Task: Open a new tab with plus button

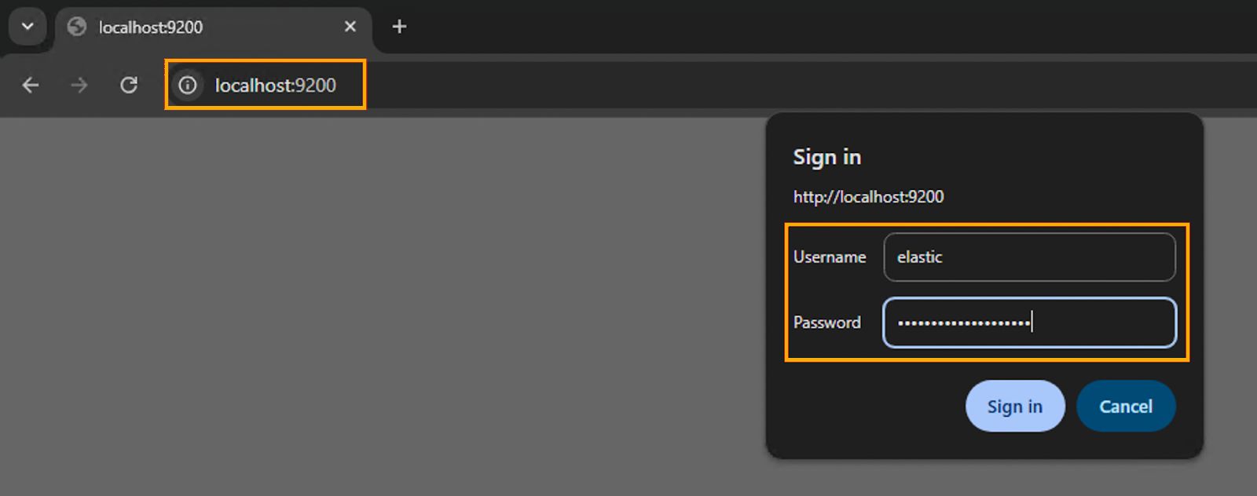Action: click(399, 27)
